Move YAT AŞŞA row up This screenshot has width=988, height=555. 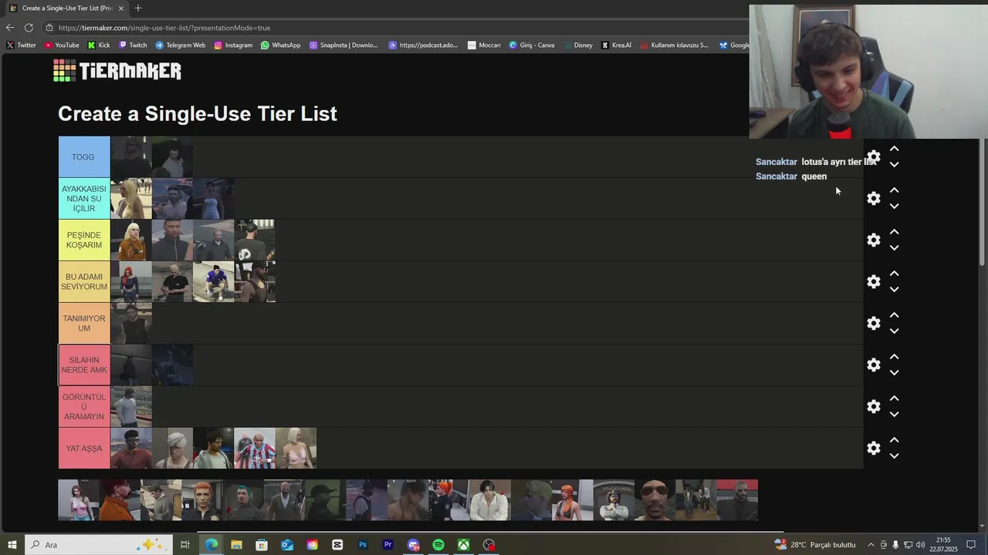point(894,439)
